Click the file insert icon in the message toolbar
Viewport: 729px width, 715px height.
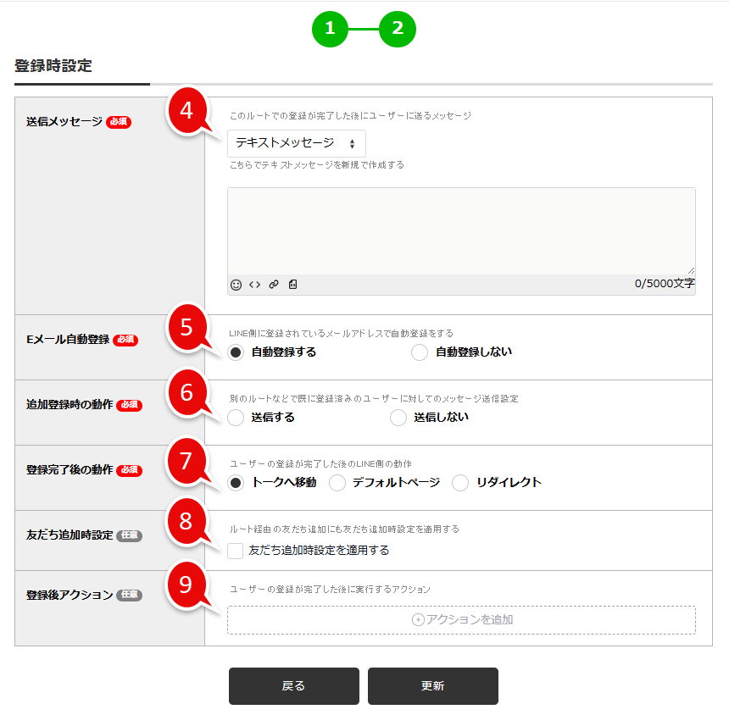click(x=291, y=284)
